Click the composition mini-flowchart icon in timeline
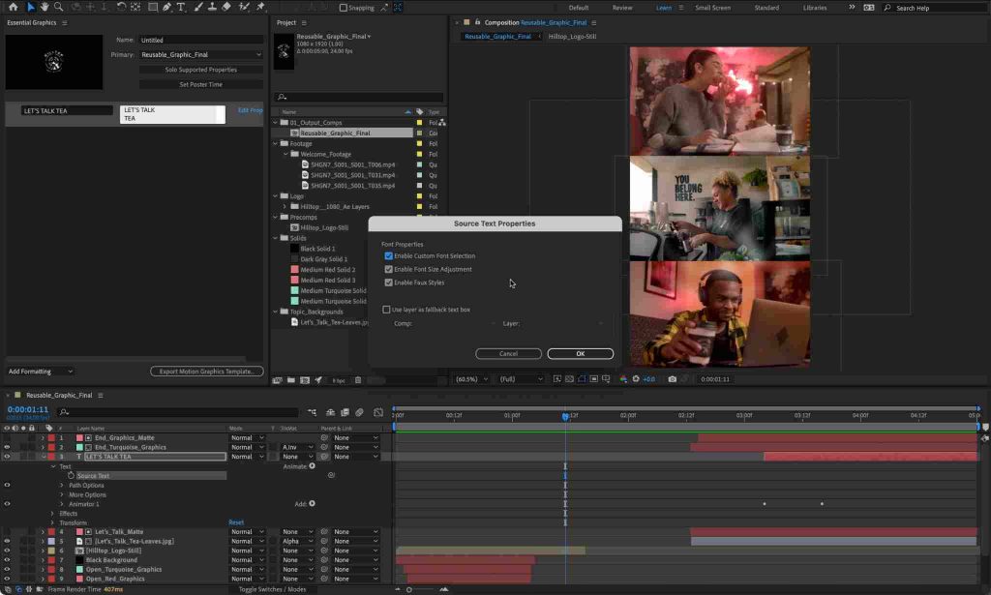 click(x=313, y=412)
